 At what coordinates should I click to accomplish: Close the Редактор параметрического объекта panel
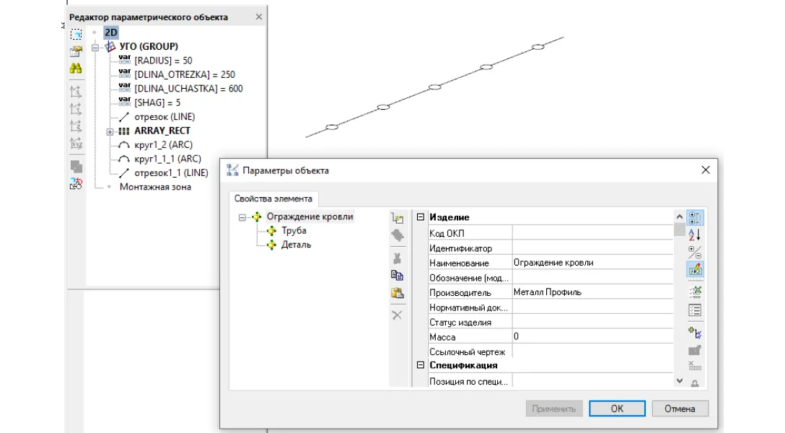[259, 17]
